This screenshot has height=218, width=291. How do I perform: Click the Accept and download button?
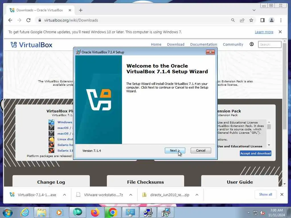click(x=255, y=153)
